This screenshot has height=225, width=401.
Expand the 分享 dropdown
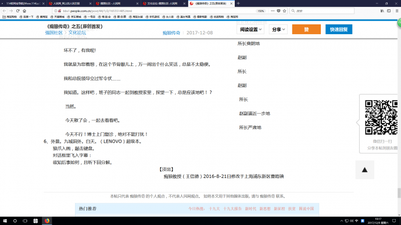pyautogui.click(x=278, y=30)
